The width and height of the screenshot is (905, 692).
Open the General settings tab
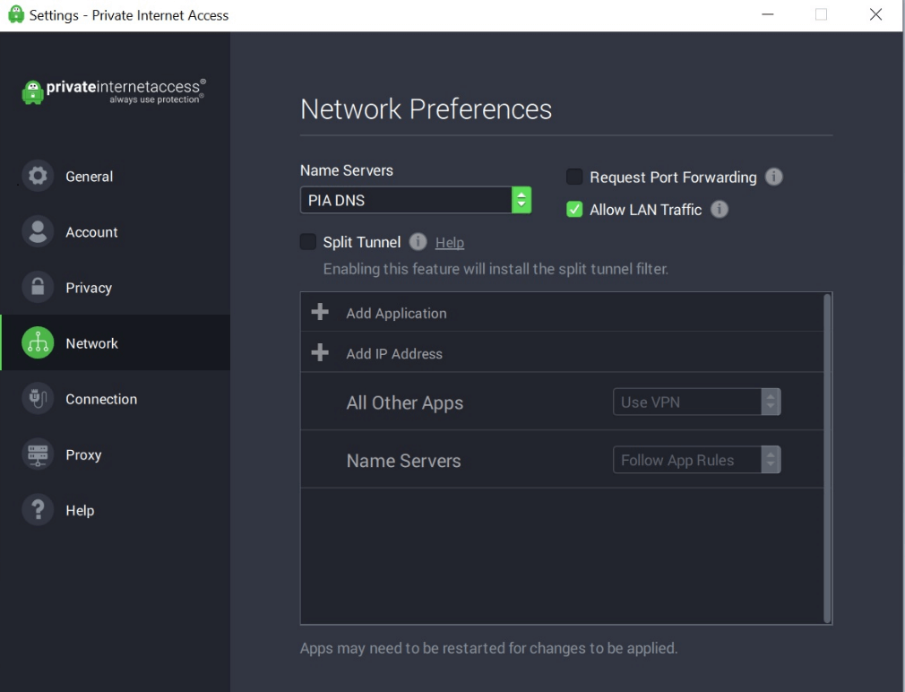click(116, 176)
